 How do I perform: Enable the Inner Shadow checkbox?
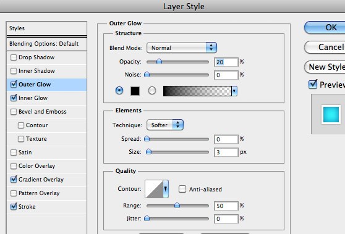[14, 71]
